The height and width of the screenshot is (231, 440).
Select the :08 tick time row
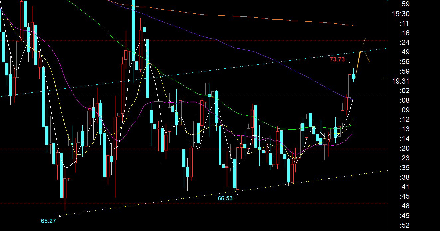[404, 100]
